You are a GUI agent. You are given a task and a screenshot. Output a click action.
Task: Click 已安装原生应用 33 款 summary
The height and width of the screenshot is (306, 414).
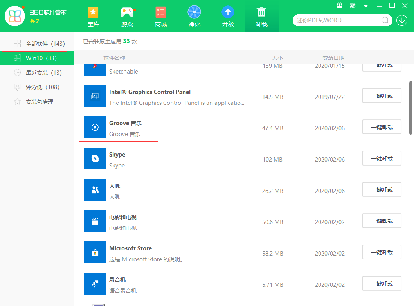110,41
